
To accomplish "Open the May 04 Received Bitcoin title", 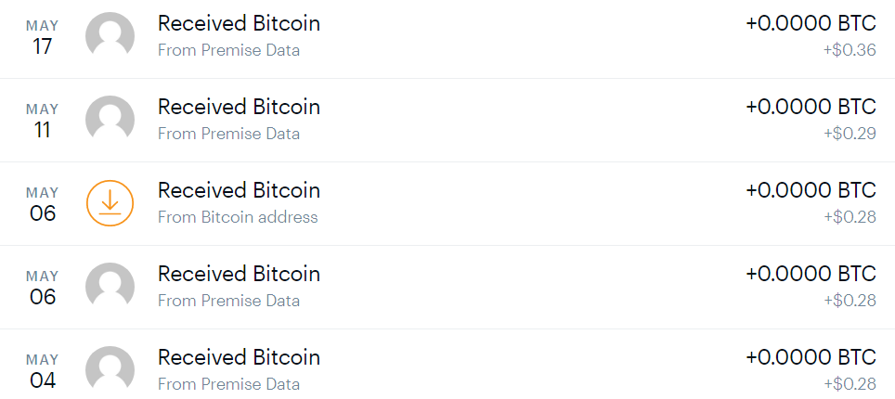I will (239, 357).
